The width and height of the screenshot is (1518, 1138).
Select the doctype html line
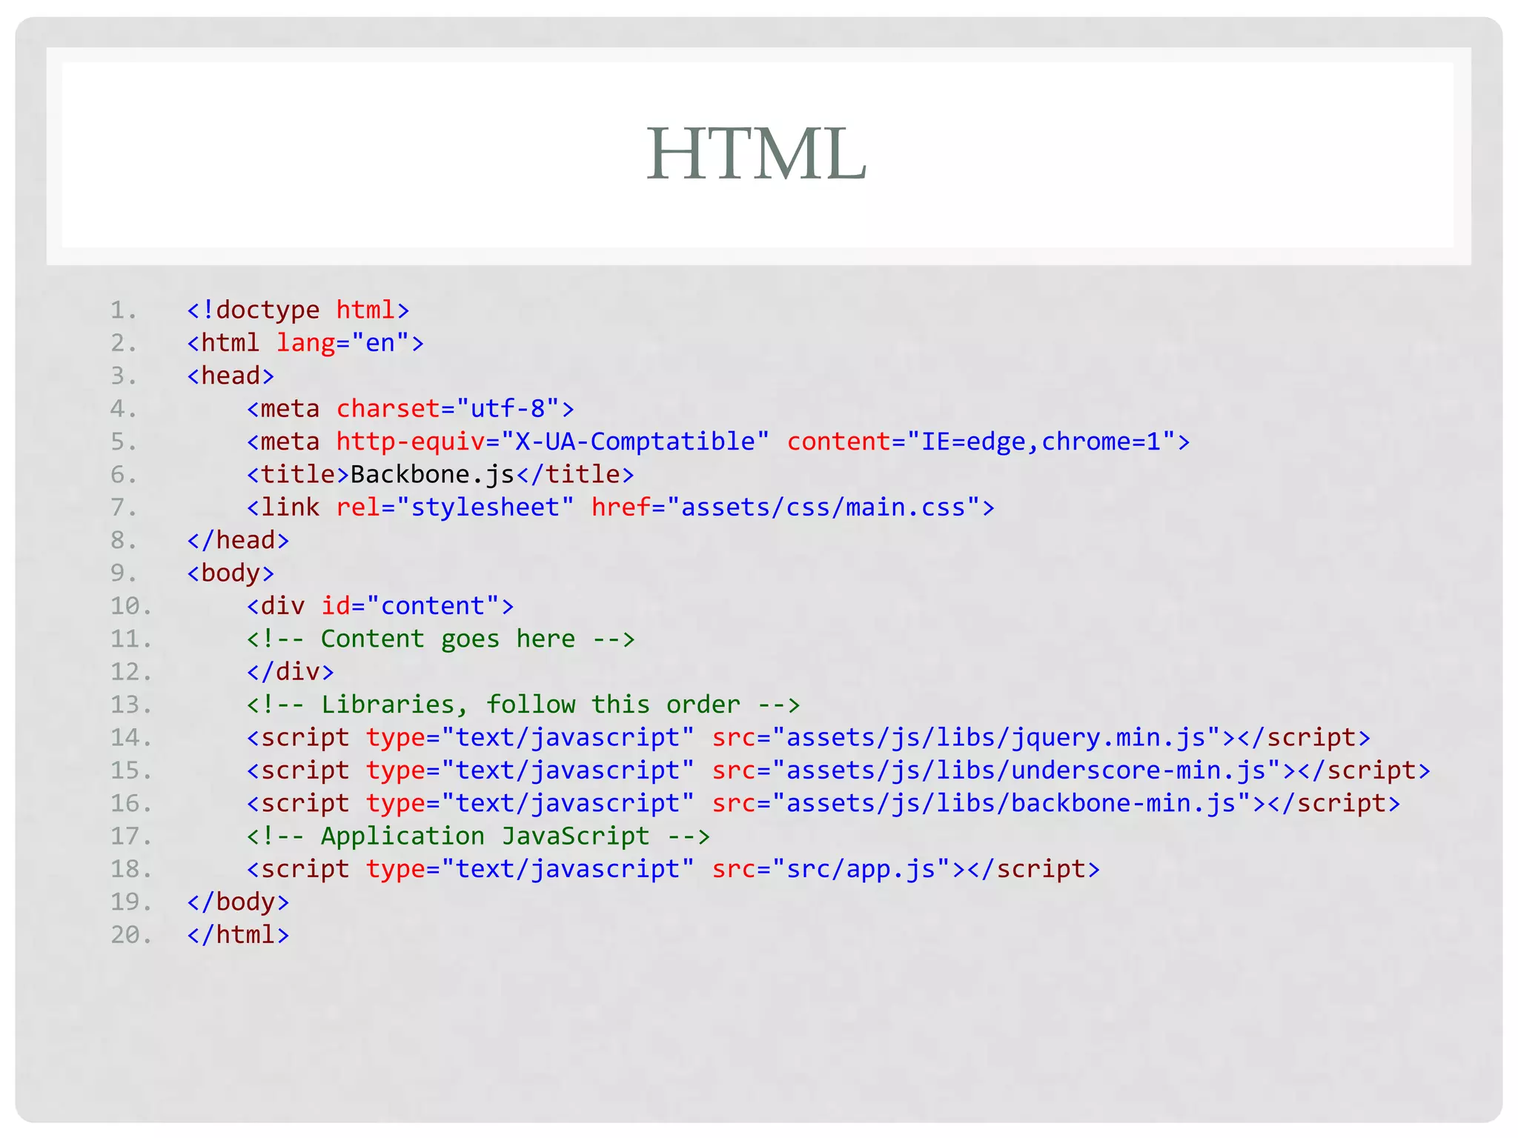pyautogui.click(x=298, y=310)
